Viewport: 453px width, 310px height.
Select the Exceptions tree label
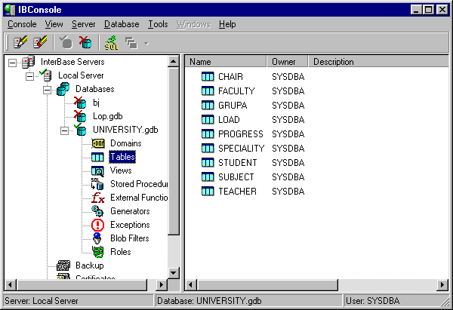(x=130, y=225)
